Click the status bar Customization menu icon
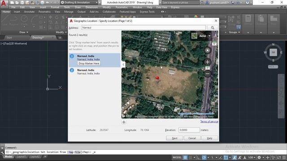Image resolution: width=287 pixels, height=161 pixels. [284, 157]
